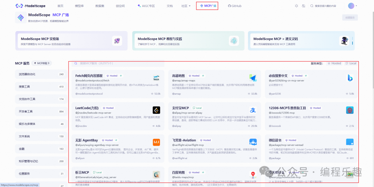Select the 搜索工具 category
Image resolution: width=374 pixels, height=187 pixels.
(x=41, y=87)
